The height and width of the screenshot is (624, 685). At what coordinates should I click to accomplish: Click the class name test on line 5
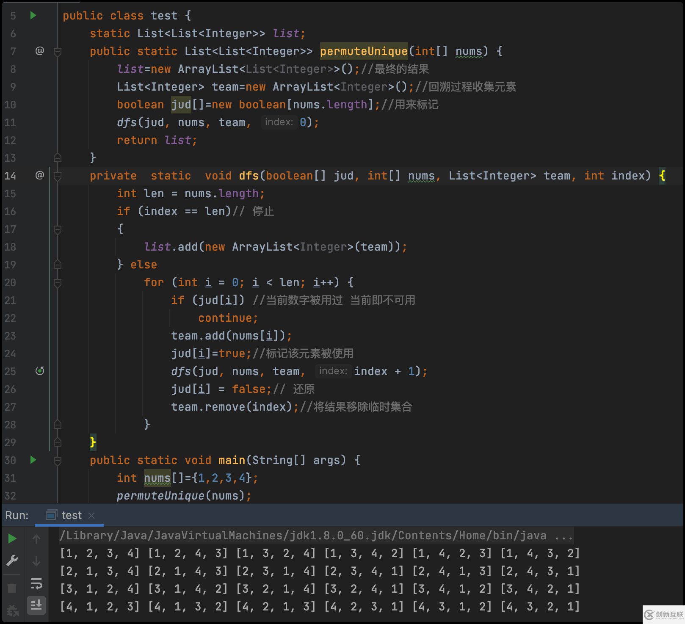(x=164, y=16)
